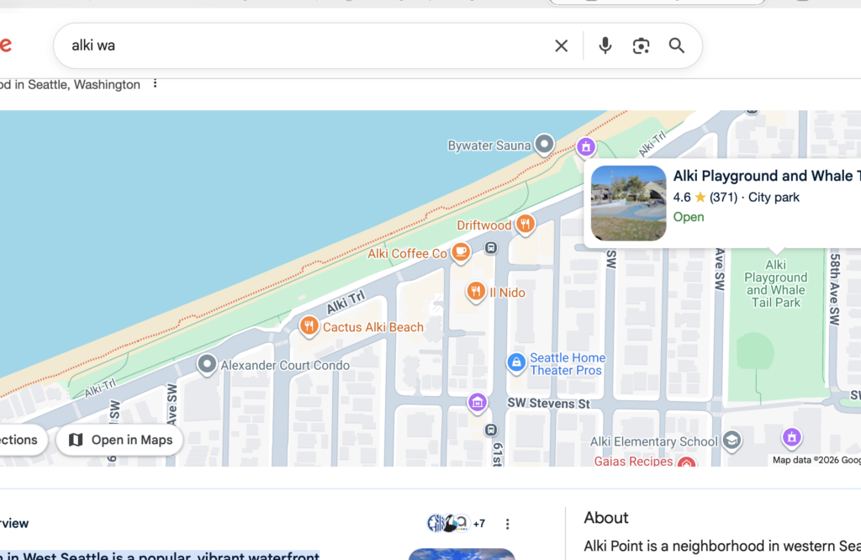The height and width of the screenshot is (560, 861).
Task: Select the Alki Coffee Co marker
Action: [460, 252]
